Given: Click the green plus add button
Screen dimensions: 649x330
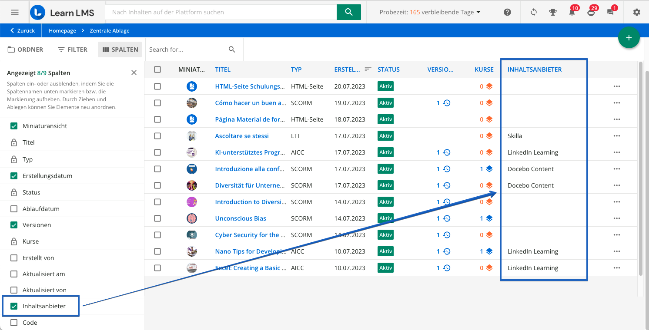Looking at the screenshot, I should pyautogui.click(x=629, y=38).
